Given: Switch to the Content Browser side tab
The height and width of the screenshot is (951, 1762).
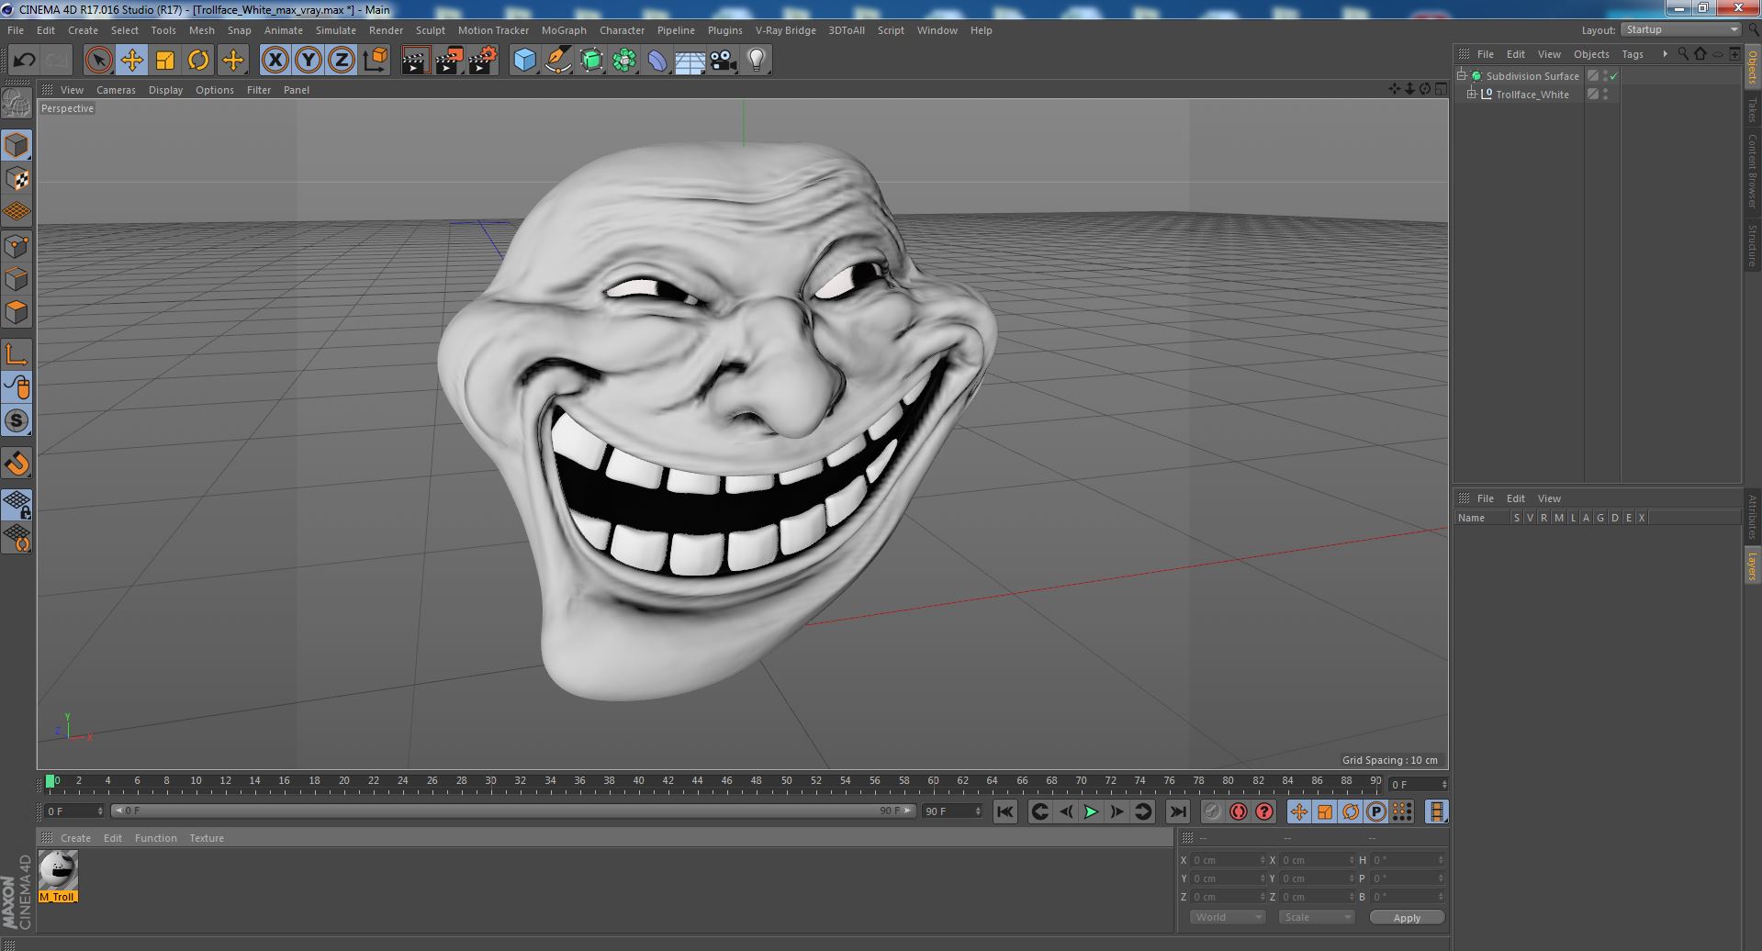Looking at the screenshot, I should click(1753, 171).
